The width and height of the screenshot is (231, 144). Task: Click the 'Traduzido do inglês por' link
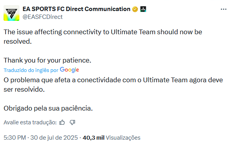pyautogui.click(x=31, y=70)
